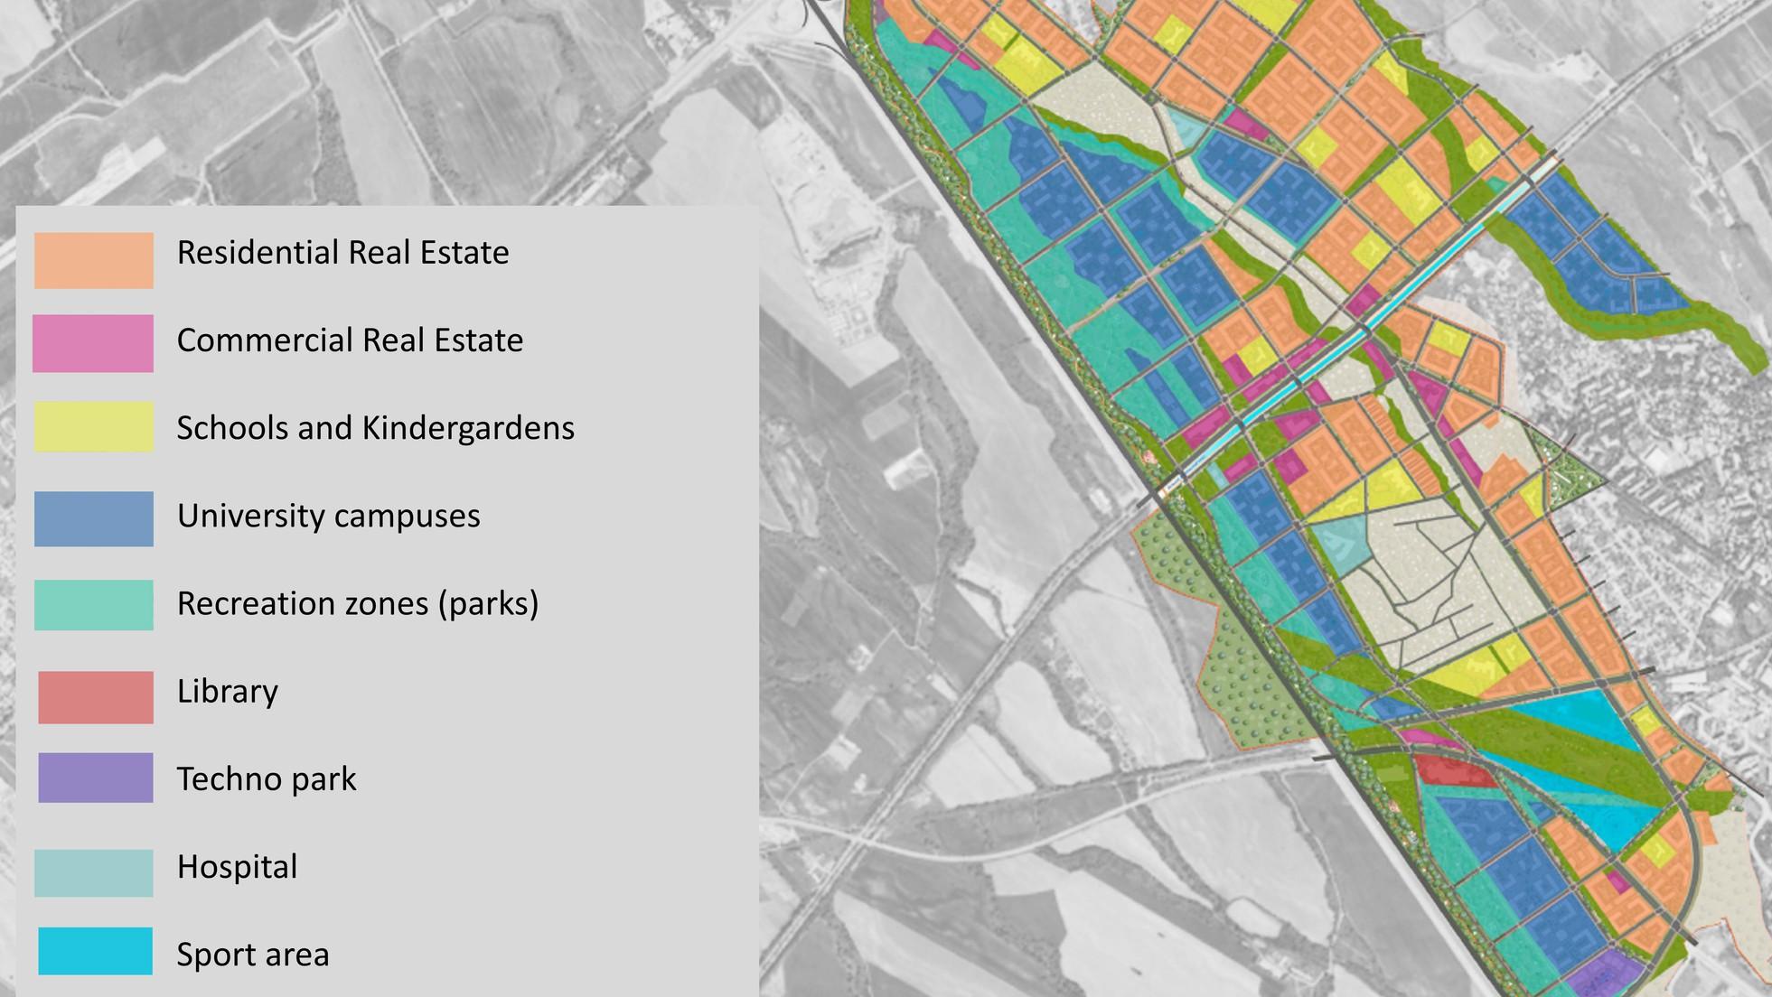
Task: Click the Recreation zones (parks) text
Action: [x=357, y=603]
